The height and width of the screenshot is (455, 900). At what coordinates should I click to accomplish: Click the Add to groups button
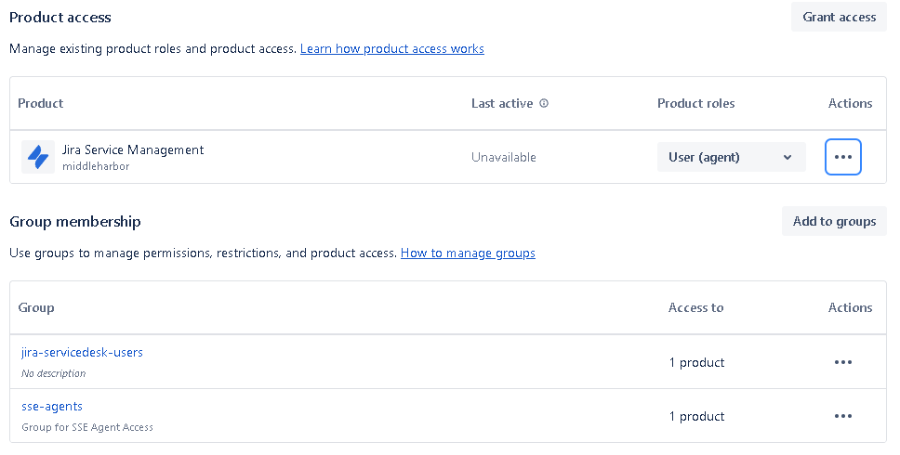[x=834, y=221]
